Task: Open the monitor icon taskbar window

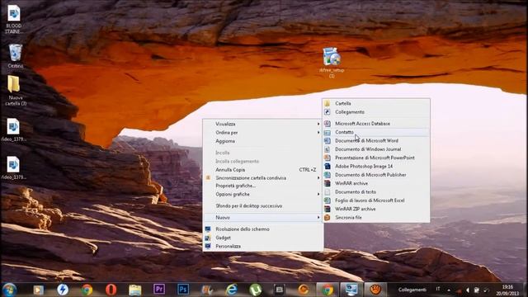Action: click(351, 290)
